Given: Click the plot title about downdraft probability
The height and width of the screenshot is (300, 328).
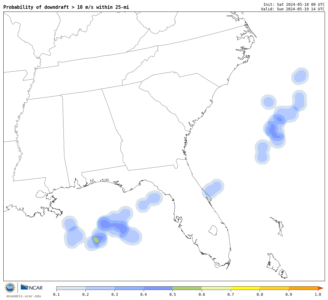Looking at the screenshot, I should pos(66,7).
